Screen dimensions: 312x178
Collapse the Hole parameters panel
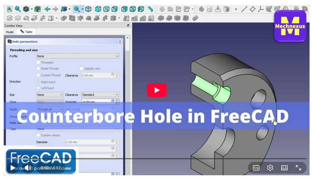click(120, 42)
